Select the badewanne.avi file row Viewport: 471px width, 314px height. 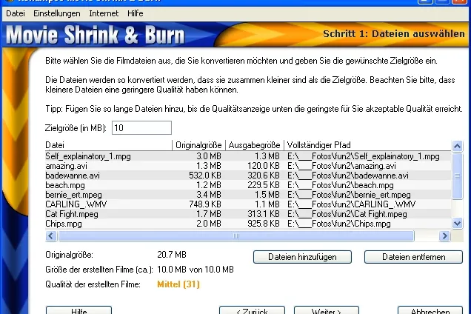click(248, 176)
